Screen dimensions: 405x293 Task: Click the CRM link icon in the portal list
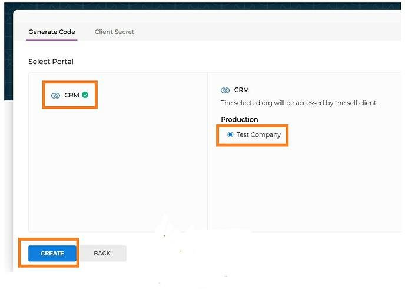click(55, 96)
